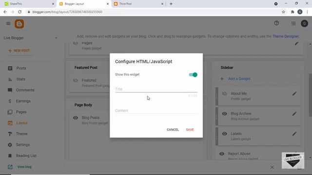Edit the About Me gadget pencil

[294, 94]
